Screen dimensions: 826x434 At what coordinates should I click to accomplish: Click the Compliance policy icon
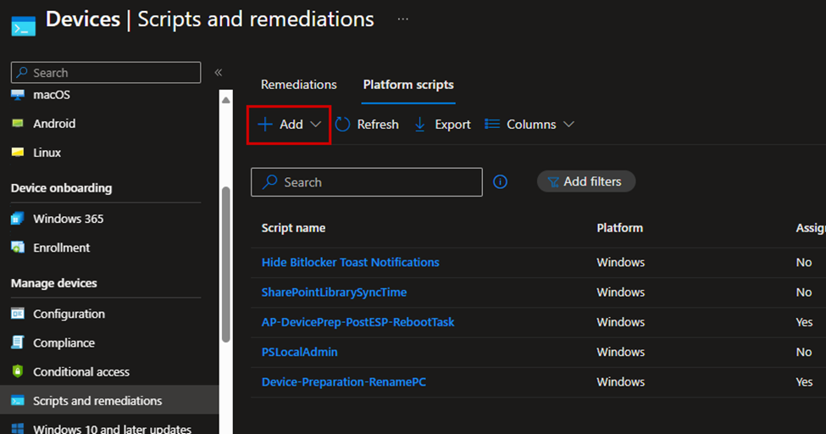tap(18, 342)
